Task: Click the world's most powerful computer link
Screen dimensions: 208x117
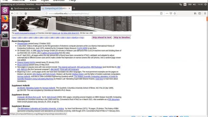Action: point(25,33)
